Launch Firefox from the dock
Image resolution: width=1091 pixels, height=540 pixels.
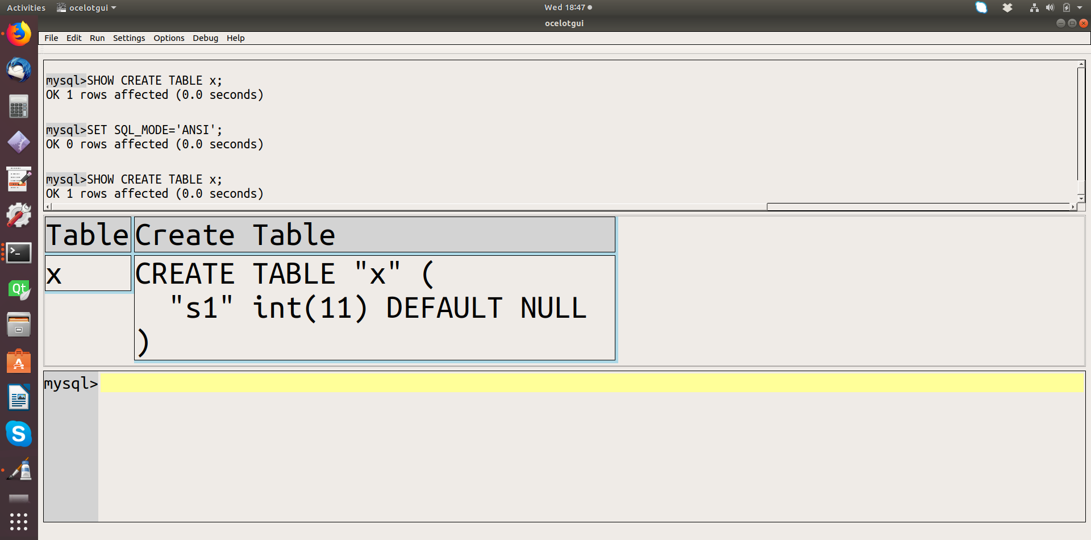click(x=19, y=34)
